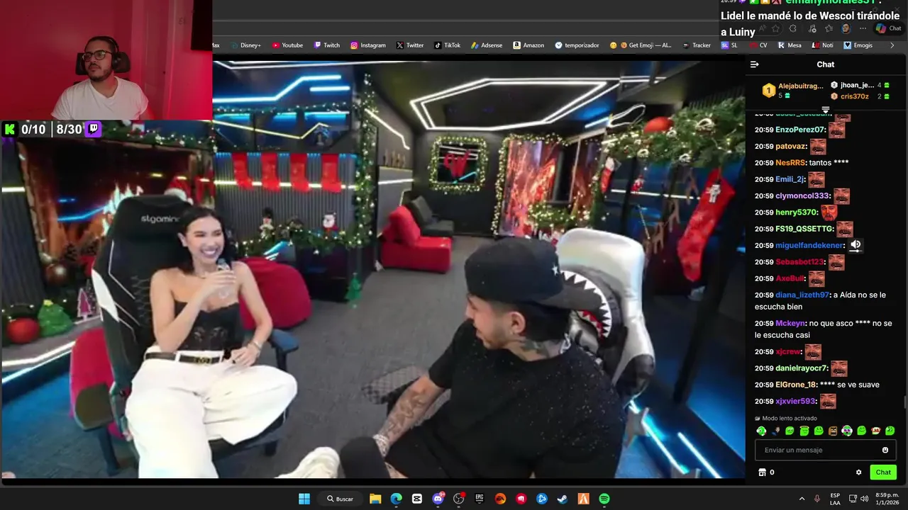Insert the angry brown box emote

pyautogui.click(x=833, y=431)
